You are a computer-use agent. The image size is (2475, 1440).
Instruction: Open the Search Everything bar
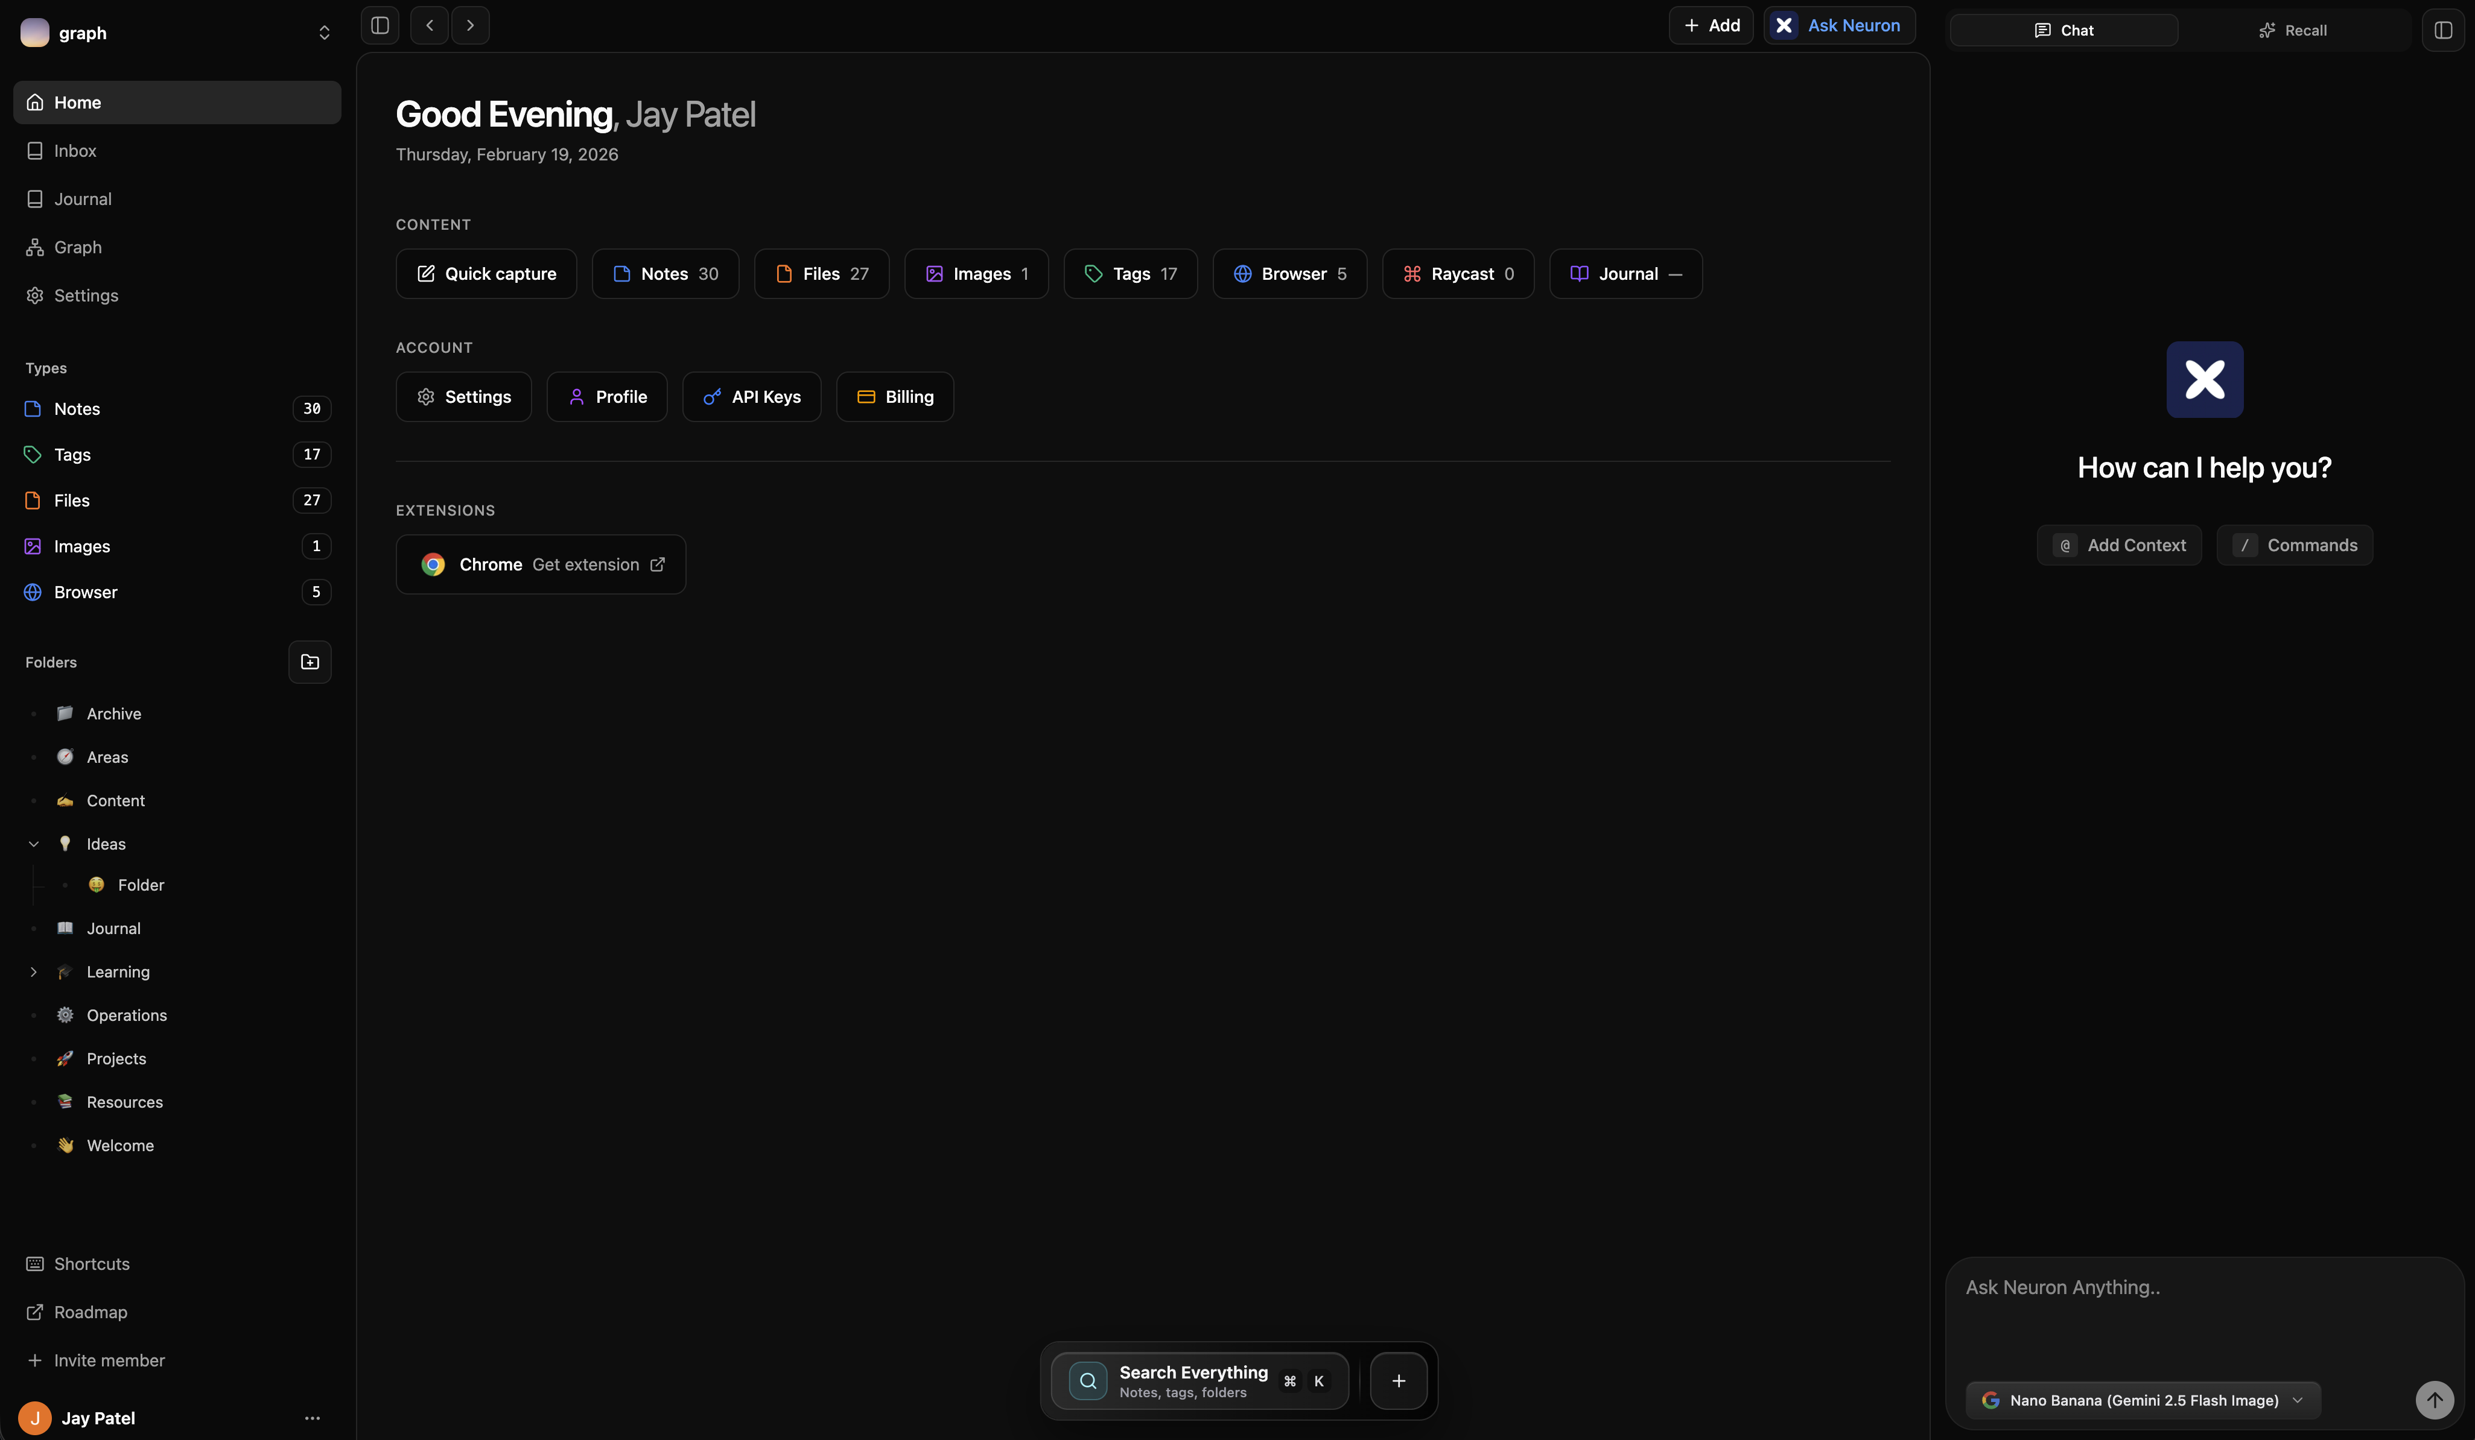pos(1193,1380)
